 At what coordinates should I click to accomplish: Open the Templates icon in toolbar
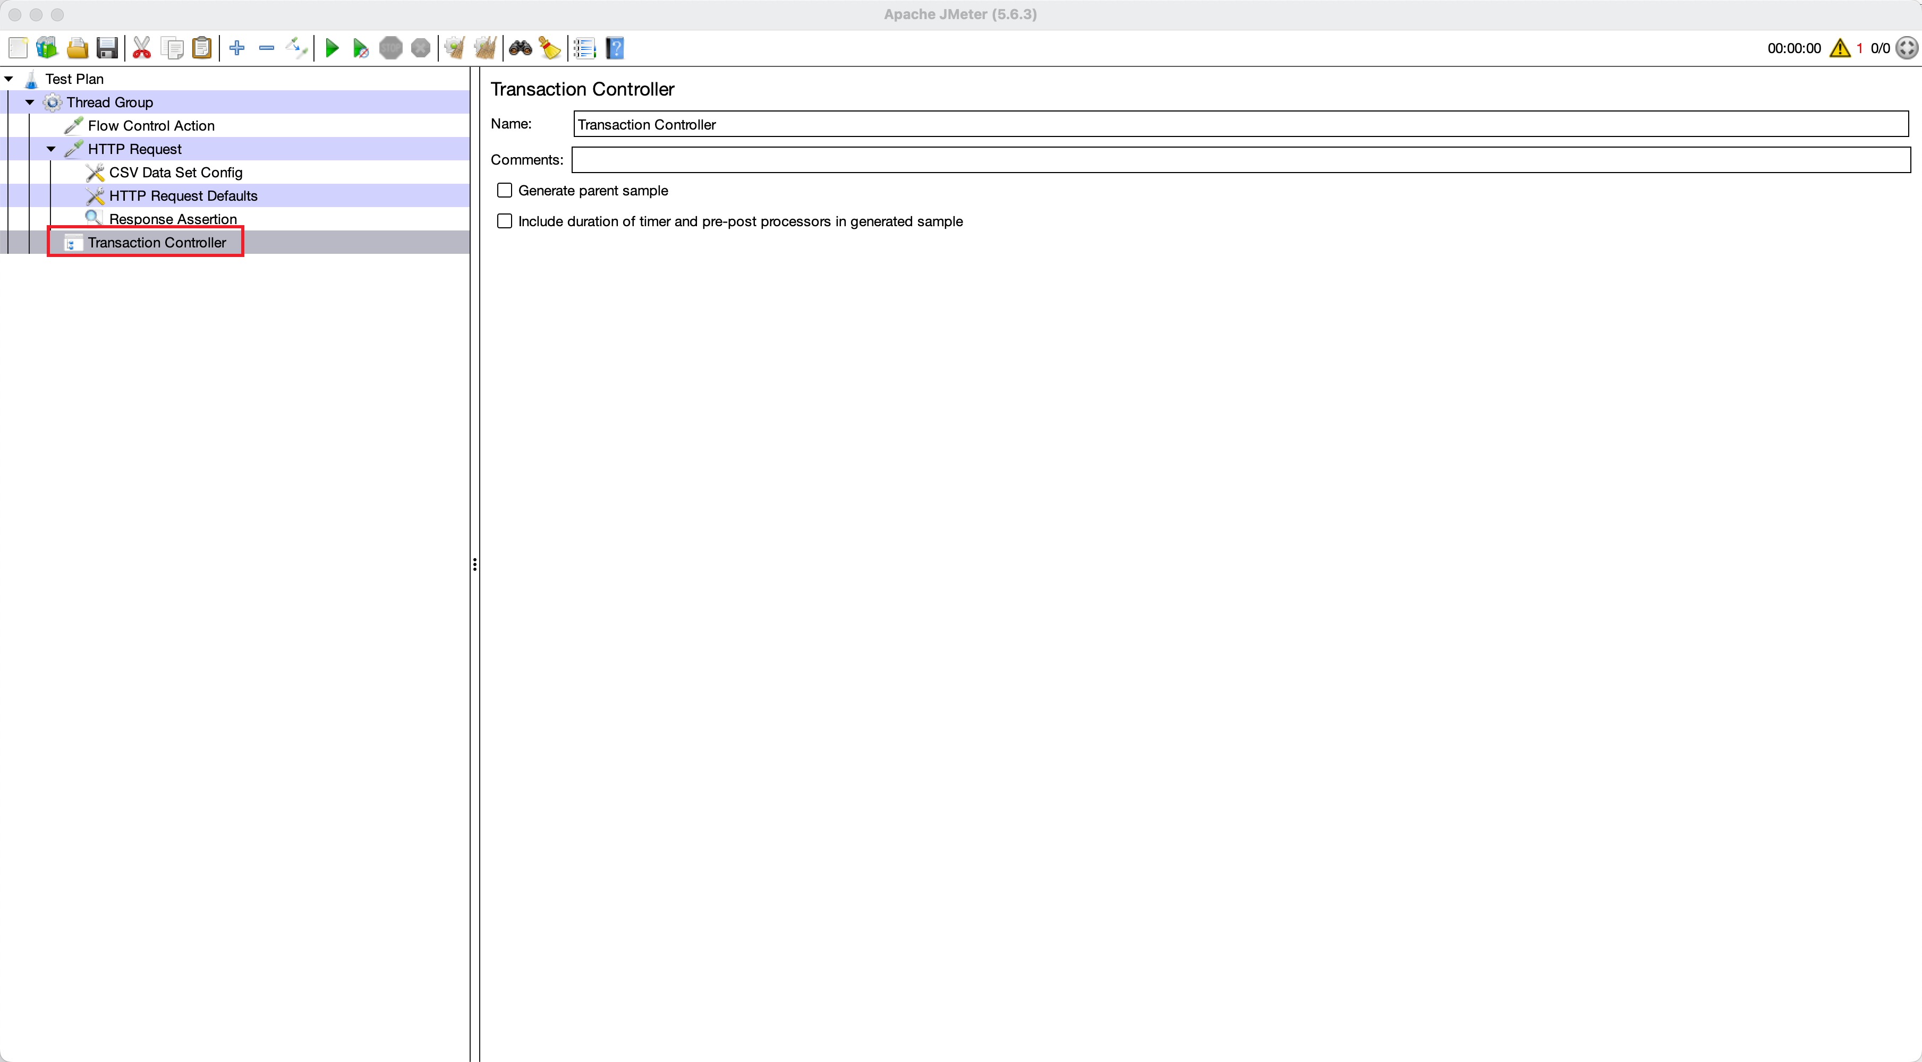click(47, 48)
